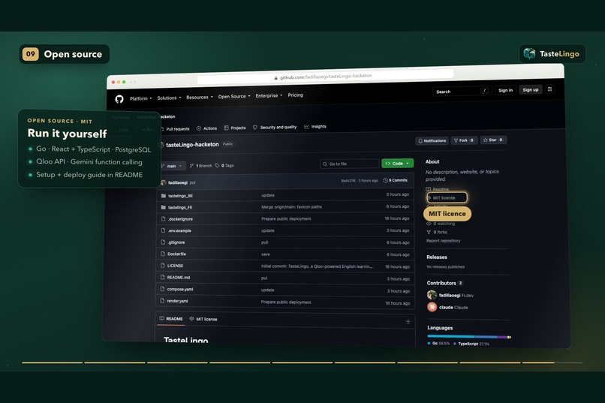The image size is (605, 403).
Task: Open the 0 Tags link
Action: (x=224, y=165)
